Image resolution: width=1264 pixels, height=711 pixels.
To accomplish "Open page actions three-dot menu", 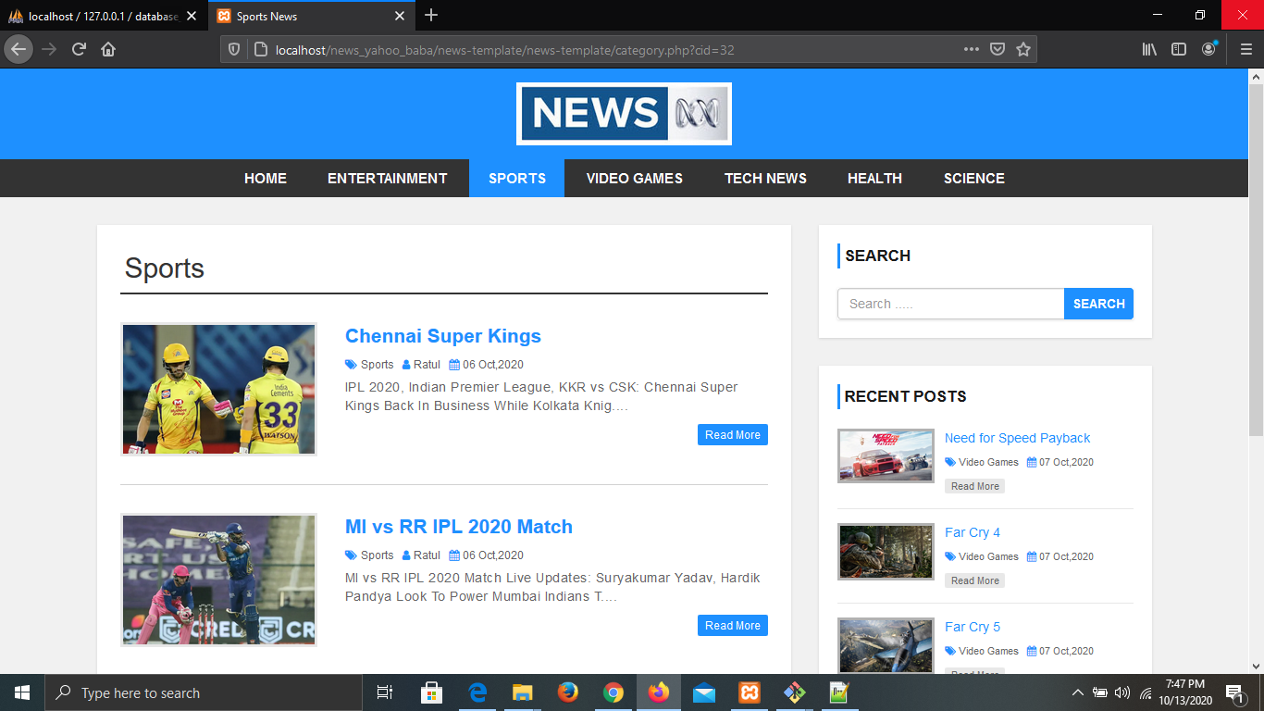I will coord(972,49).
